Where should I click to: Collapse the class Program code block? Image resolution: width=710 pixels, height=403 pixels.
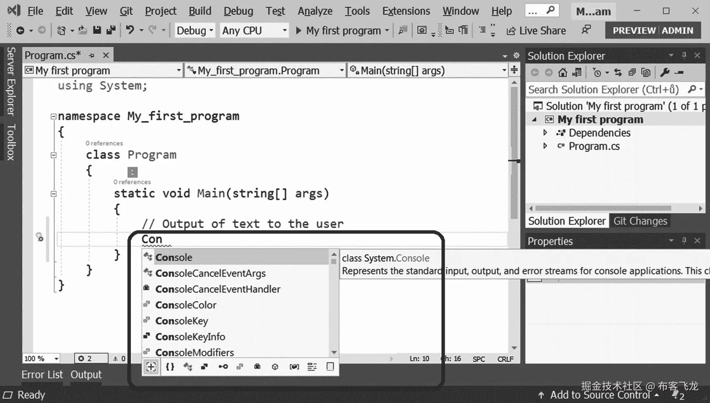(54, 155)
